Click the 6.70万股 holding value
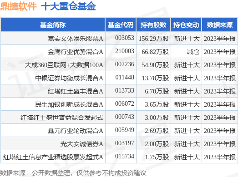This screenshot has width=238, height=177. click(157, 91)
